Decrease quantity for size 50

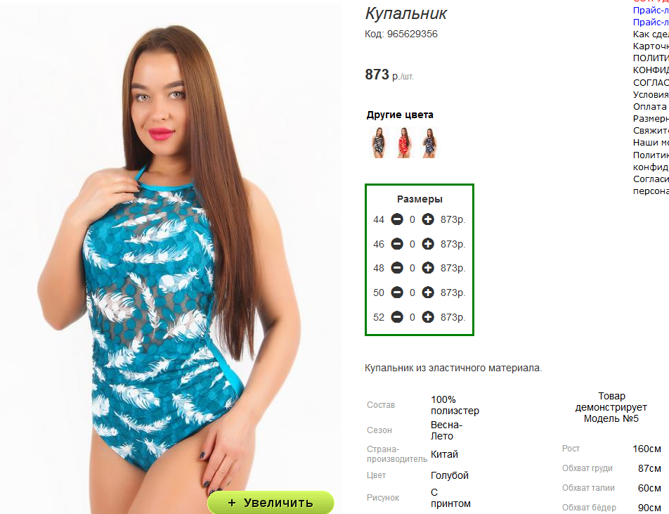tap(397, 293)
